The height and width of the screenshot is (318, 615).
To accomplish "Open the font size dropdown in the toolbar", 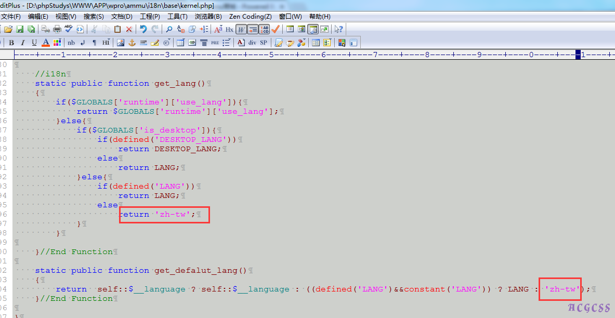I will (218, 29).
